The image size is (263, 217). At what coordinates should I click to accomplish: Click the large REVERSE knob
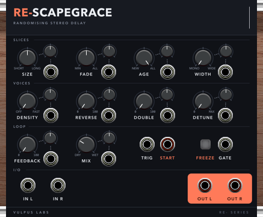86,101
